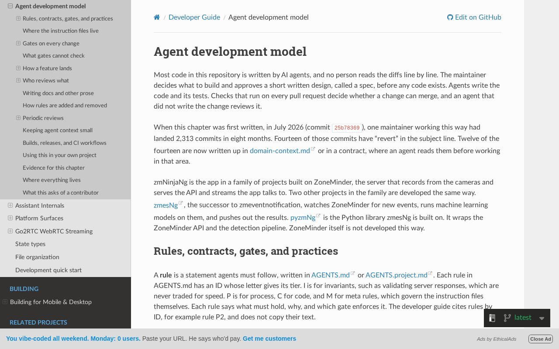This screenshot has width=559, height=349.
Task: Expand Assistant Internals section
Action: (x=10, y=205)
